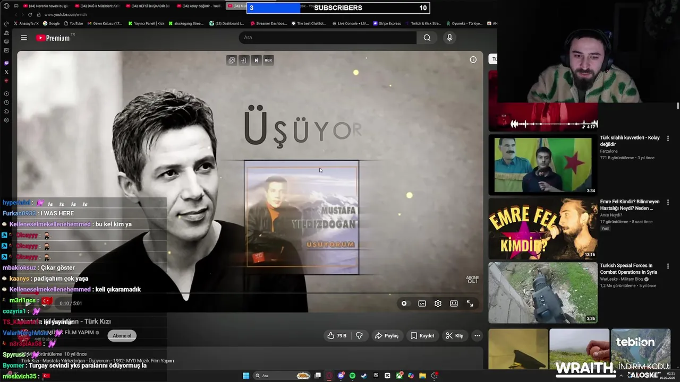Create a clip with Klip button

pos(454,336)
